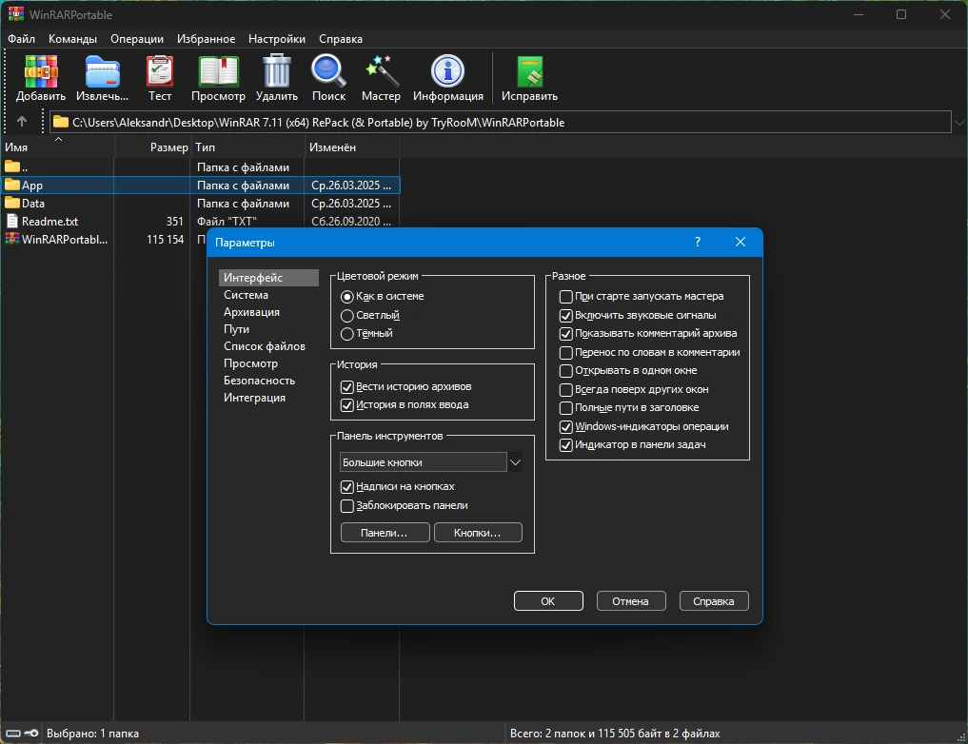Select the Поиск magnifier icon
Image resolution: width=968 pixels, height=744 pixels.
coord(328,71)
